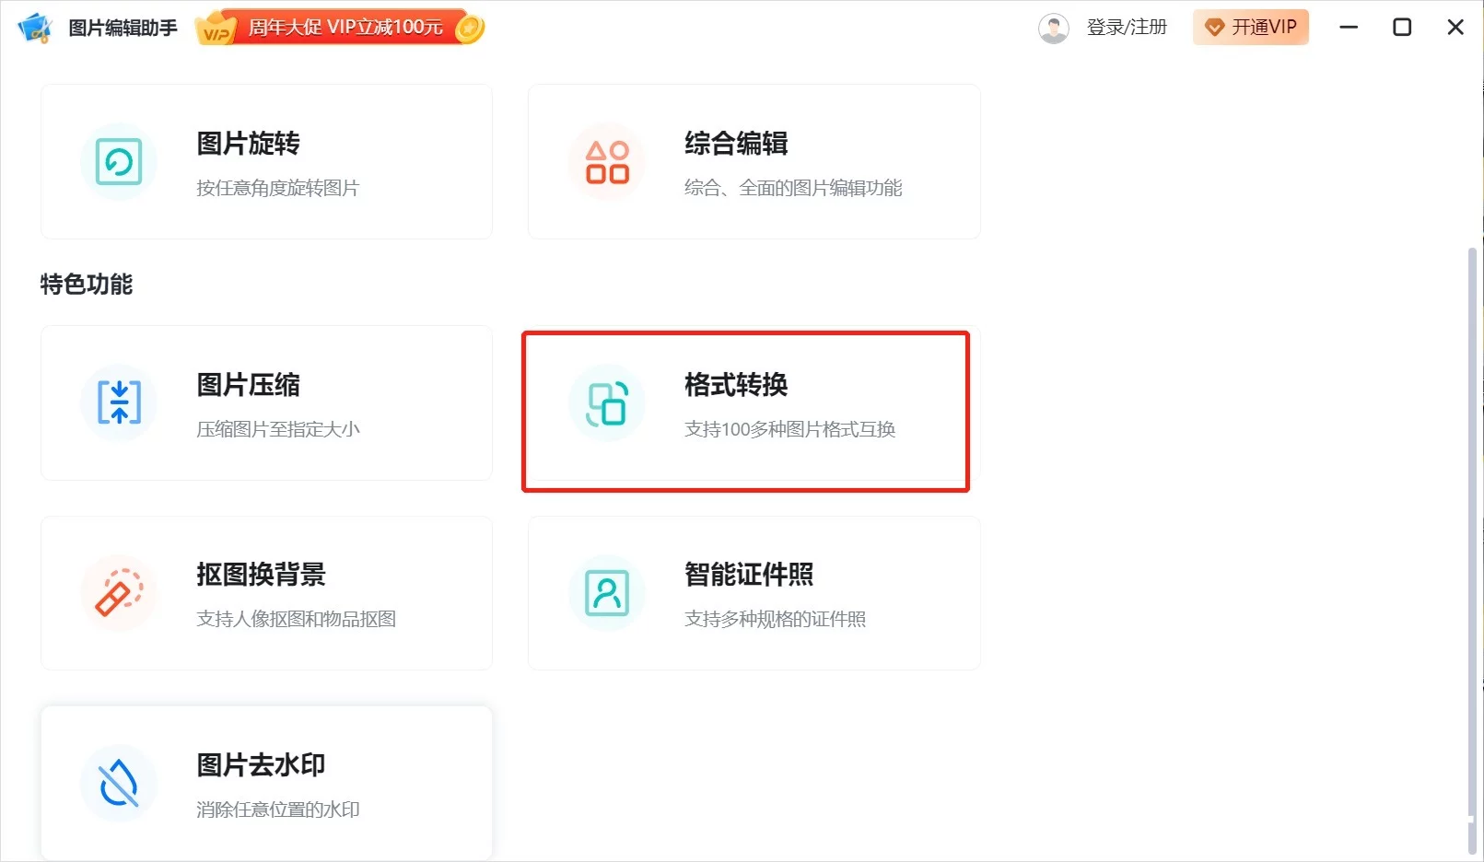Screen dimensions: 1484x862
Task: Minimize the 图片编辑助手 window
Action: coord(1349,28)
